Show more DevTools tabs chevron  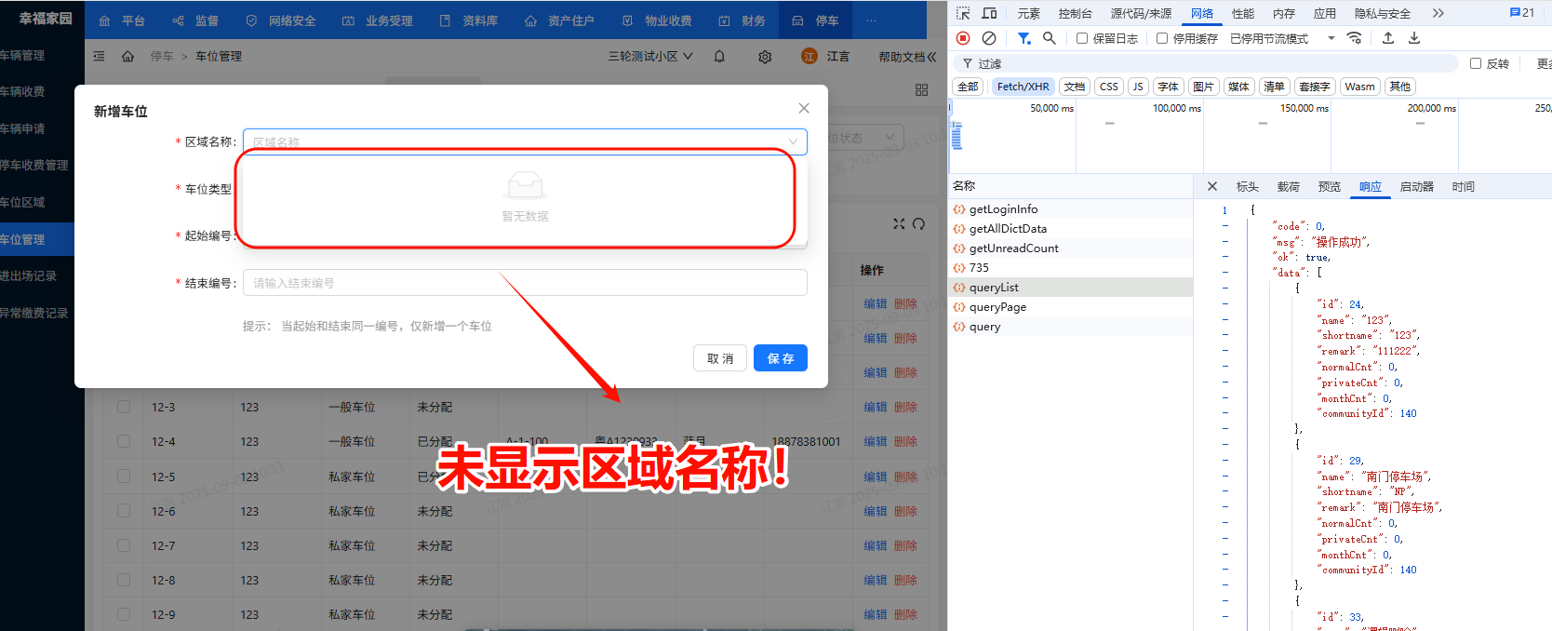click(x=1438, y=13)
